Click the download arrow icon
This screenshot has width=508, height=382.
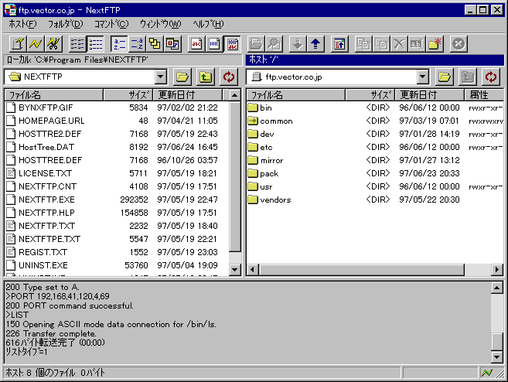click(298, 44)
